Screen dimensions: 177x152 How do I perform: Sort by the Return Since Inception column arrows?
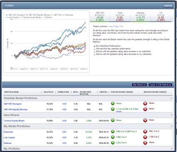[97, 92]
